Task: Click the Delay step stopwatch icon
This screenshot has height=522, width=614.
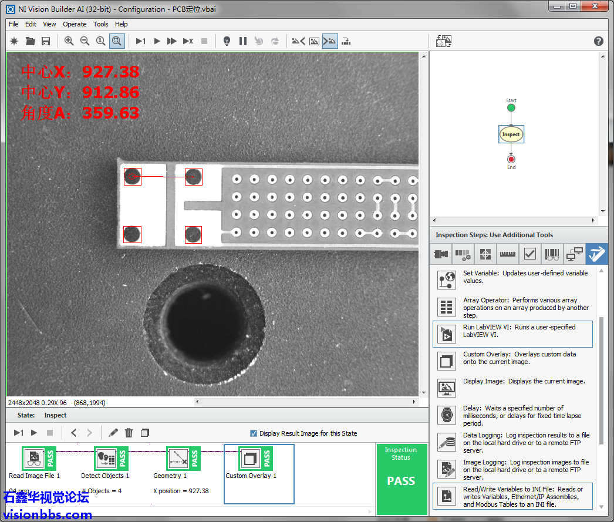Action: [447, 415]
